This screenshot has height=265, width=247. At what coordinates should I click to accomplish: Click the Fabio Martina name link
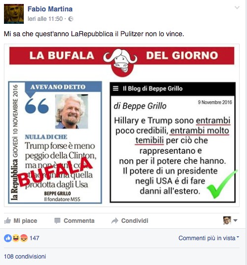click(x=50, y=9)
